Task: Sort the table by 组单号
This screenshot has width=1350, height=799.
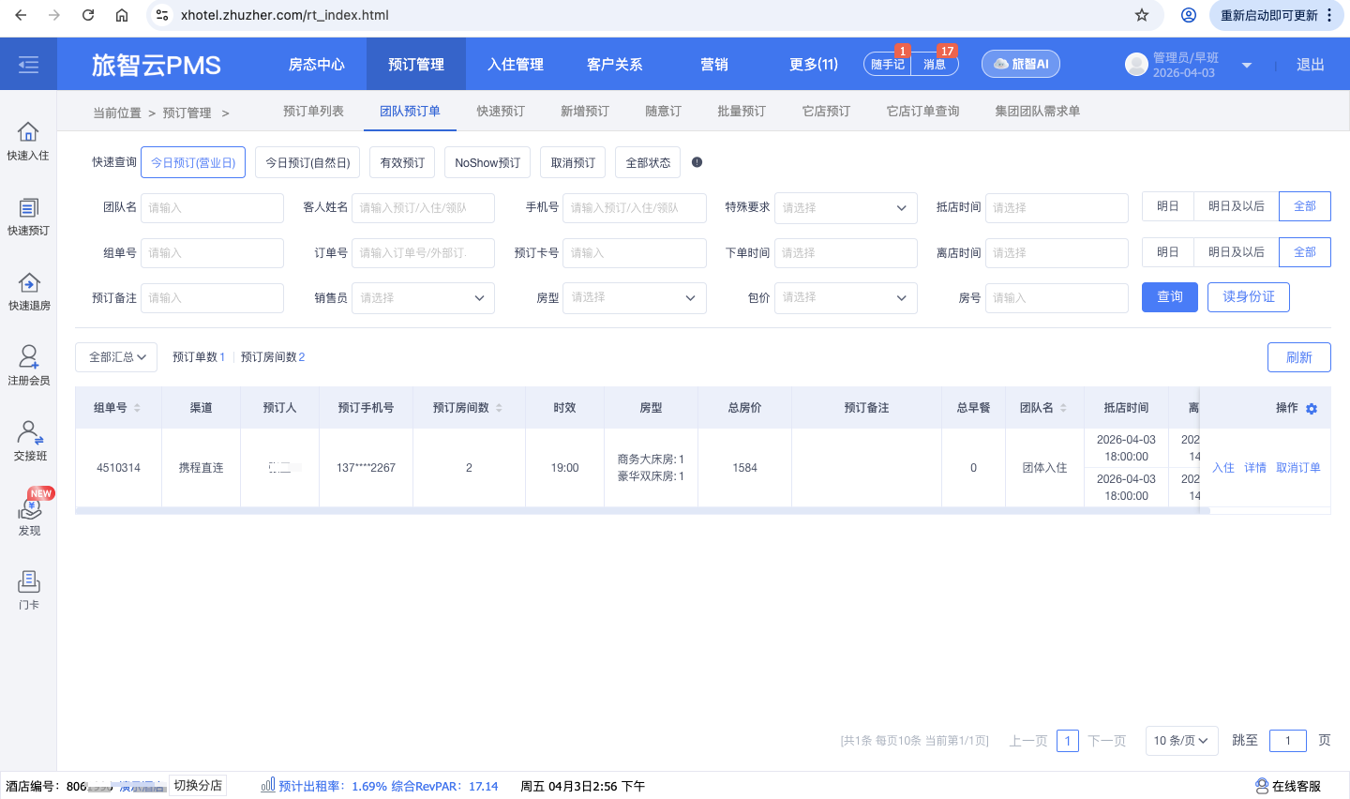Action: [137, 408]
